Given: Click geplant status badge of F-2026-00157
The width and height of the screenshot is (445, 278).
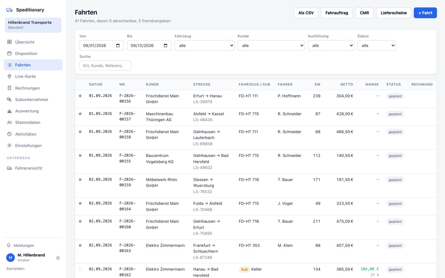Looking at the screenshot, I should click(x=395, y=114).
